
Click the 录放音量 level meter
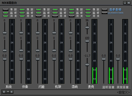point(125,51)
